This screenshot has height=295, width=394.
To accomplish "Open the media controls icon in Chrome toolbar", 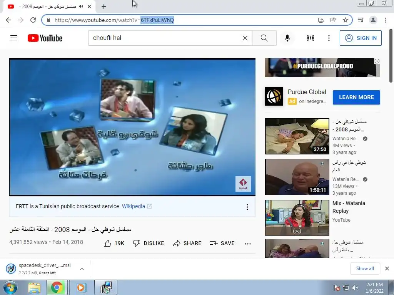I will (x=361, y=20).
